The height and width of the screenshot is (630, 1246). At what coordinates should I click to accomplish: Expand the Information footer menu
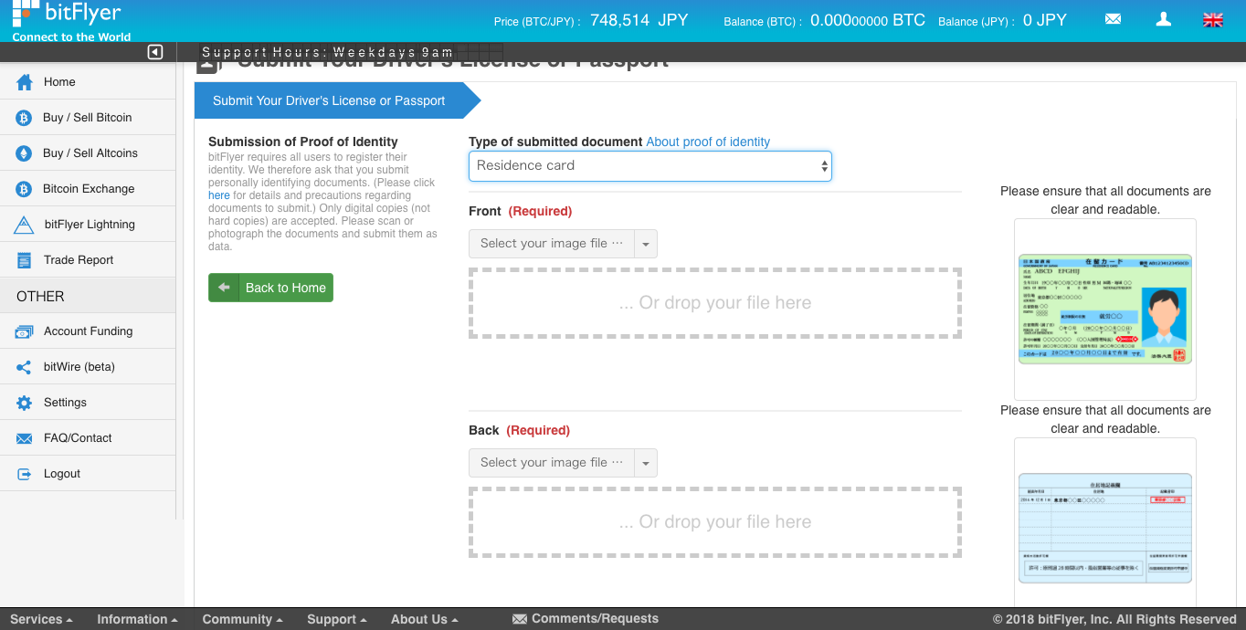[137, 619]
